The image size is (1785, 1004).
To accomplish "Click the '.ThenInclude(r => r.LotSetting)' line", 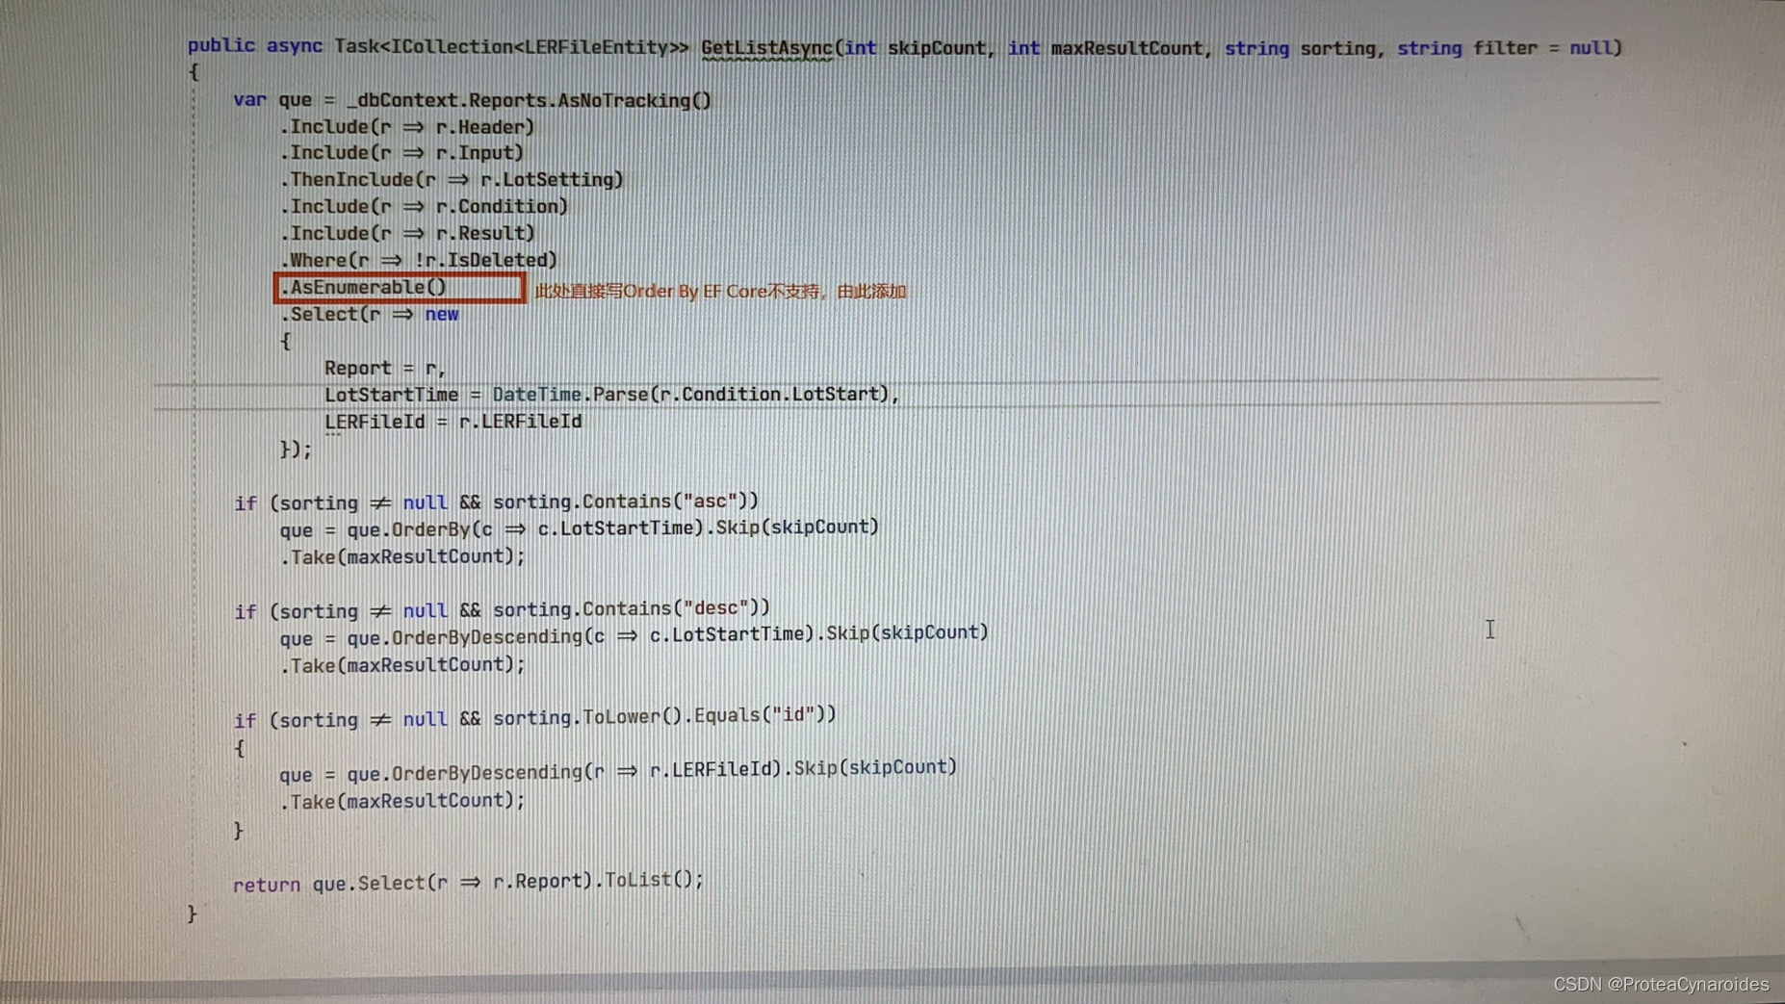I will pos(452,179).
